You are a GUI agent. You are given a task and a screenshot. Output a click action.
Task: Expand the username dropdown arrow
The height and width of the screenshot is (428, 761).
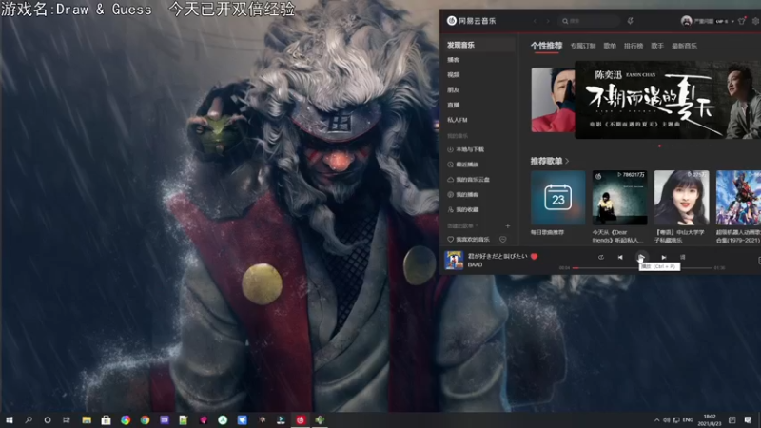click(x=732, y=21)
